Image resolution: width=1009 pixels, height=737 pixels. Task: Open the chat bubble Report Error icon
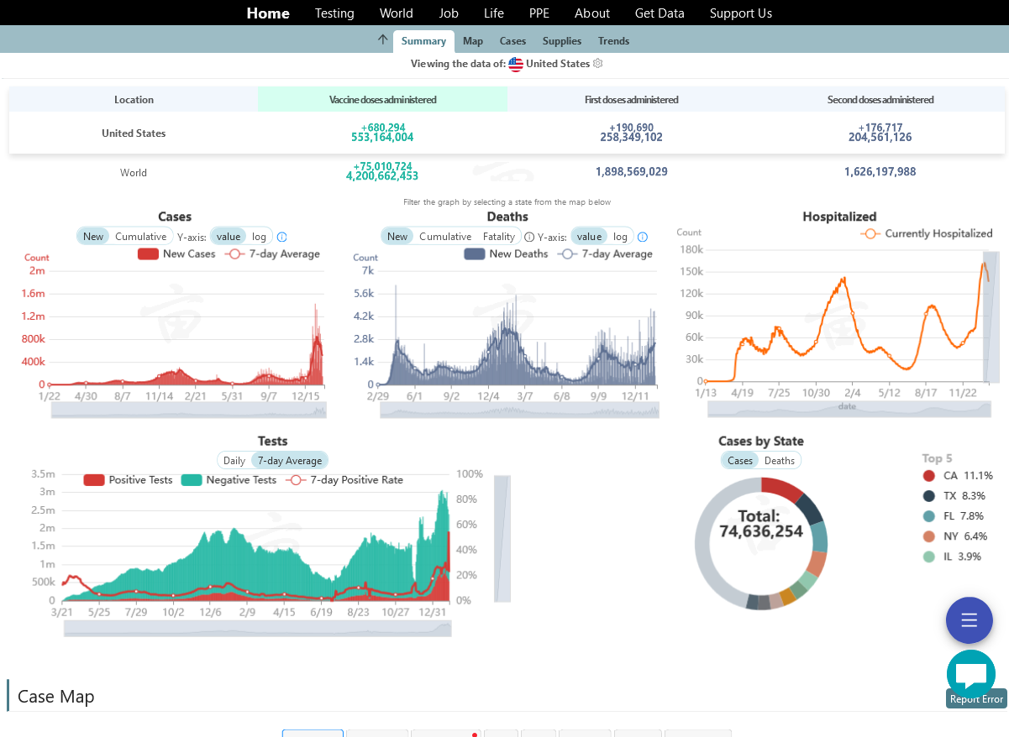tap(971, 673)
